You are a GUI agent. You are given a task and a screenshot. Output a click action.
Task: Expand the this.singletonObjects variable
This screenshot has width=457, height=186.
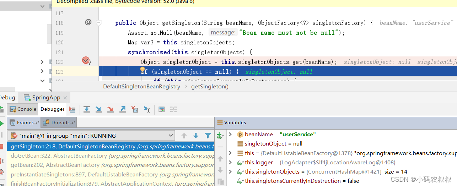(x=230, y=171)
